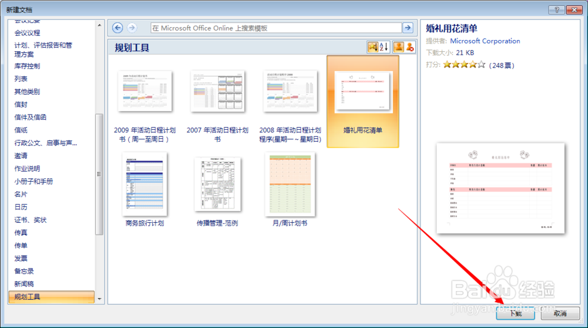Sort templates alphabetically A to Z
588x328 pixels.
(383, 47)
